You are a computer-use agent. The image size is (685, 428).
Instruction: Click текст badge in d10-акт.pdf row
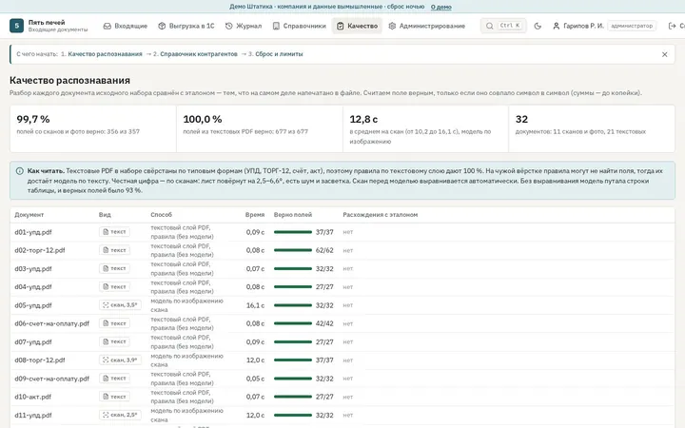click(x=114, y=397)
